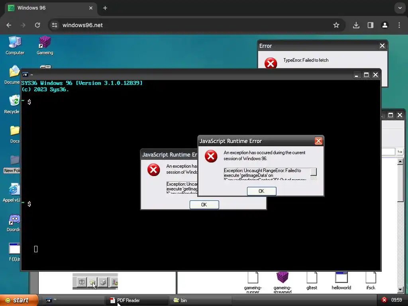The height and width of the screenshot is (306, 408).
Task: Click the scroll button in exception text box
Action: coord(313,172)
